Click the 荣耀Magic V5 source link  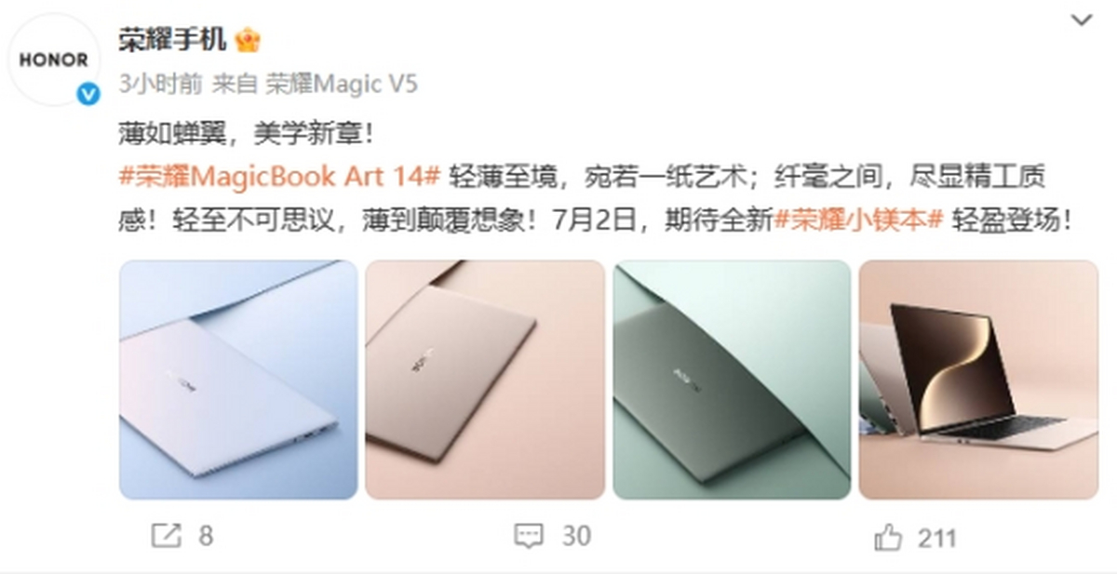click(342, 84)
